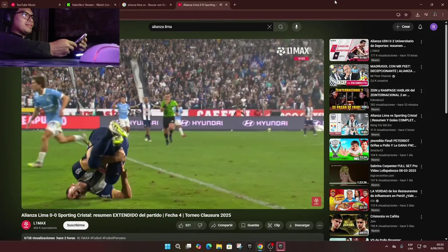
Task: Open ZEIN y RAMPAGE ZEINTERNACIONAL video title
Action: 392,92
